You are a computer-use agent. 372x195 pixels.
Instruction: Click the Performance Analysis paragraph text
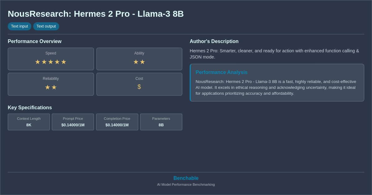276,88
